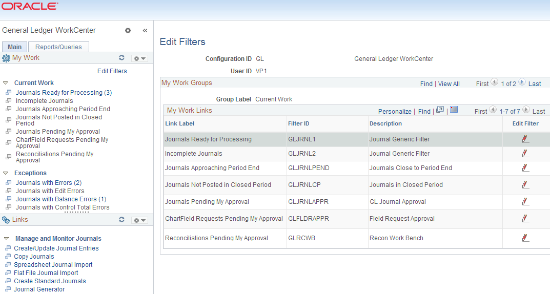This screenshot has width=550, height=294.
Task: Refresh the My Work pagelet
Action: (x=121, y=58)
